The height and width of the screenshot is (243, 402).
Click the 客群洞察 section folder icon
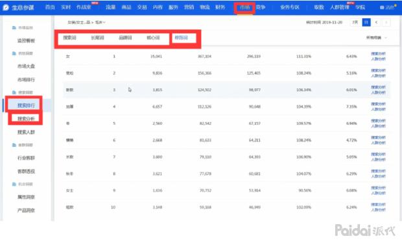[14, 145]
